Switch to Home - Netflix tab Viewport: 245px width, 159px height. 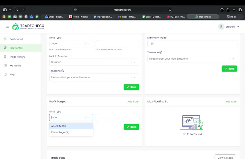(78, 17)
